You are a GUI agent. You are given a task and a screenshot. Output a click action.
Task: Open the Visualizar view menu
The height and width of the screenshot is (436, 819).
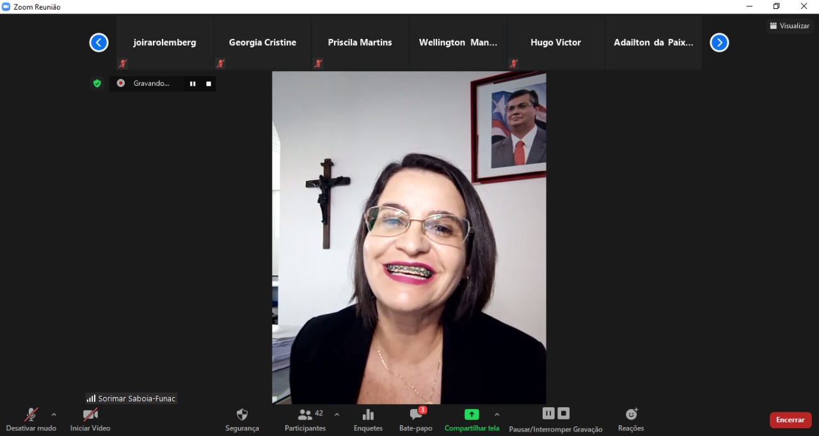[790, 26]
